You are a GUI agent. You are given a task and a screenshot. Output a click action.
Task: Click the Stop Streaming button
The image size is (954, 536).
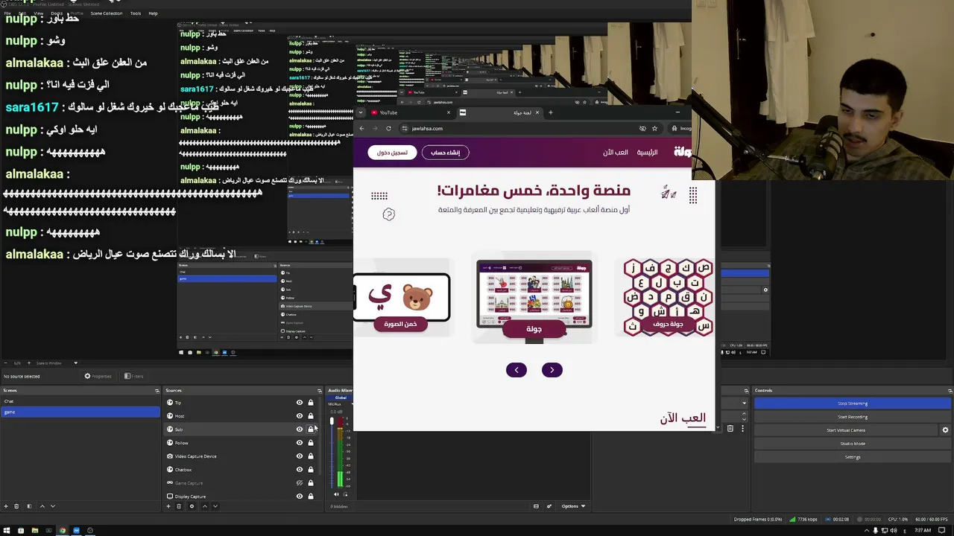coord(853,403)
